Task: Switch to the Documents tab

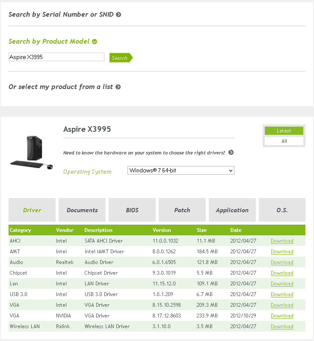Action: [82, 210]
